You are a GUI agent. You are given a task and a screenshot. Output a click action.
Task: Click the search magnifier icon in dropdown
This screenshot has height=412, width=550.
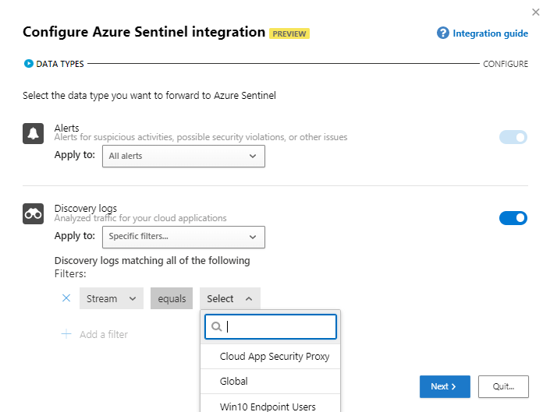(x=216, y=327)
